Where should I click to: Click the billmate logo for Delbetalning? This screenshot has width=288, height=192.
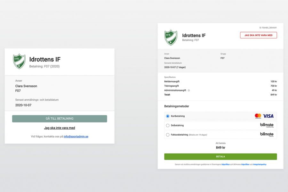267,125
